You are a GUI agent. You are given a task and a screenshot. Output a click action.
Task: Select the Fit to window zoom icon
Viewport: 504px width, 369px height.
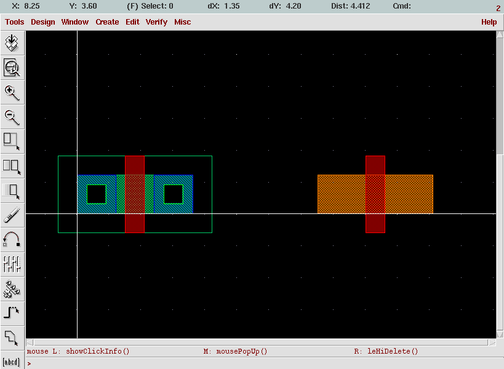(12, 68)
